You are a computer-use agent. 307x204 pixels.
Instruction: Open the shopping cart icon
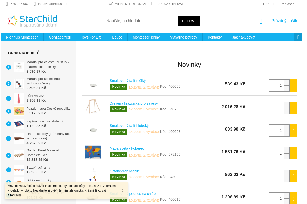click(x=261, y=21)
